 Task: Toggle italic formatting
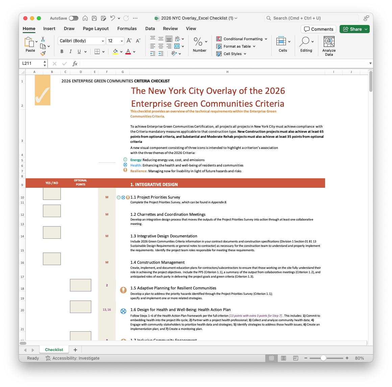point(71,51)
